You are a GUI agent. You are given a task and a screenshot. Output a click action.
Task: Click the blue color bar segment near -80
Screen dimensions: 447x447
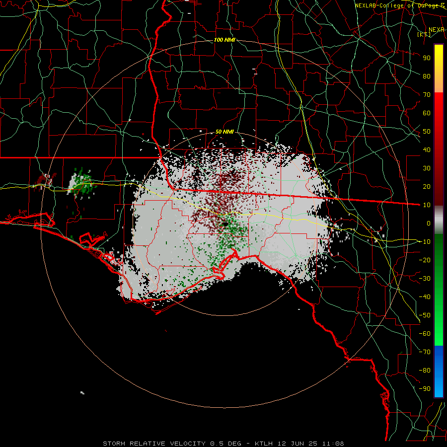click(x=439, y=371)
